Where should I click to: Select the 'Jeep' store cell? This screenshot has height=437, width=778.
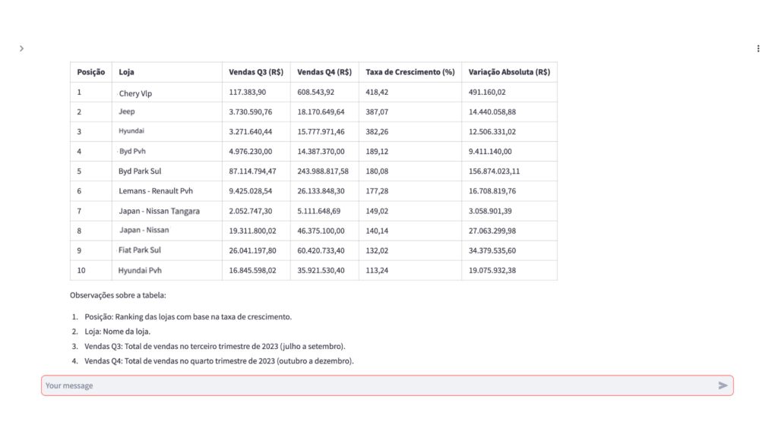click(127, 112)
